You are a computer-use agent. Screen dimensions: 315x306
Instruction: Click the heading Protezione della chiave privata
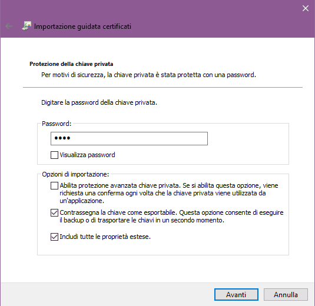[x=71, y=64]
